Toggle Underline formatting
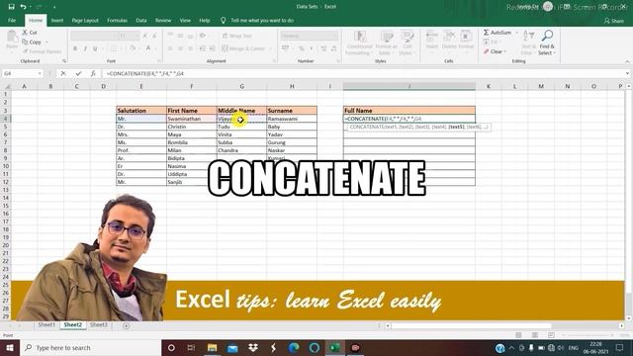Image resolution: width=633 pixels, height=356 pixels. (x=95, y=48)
